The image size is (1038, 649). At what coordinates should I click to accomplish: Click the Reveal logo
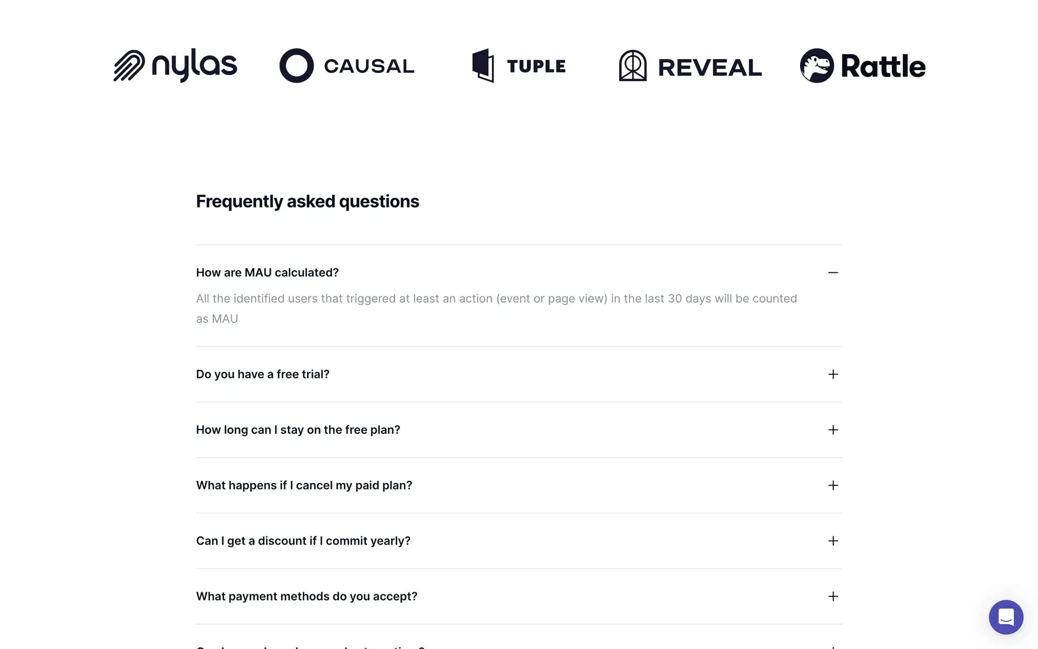pos(690,66)
